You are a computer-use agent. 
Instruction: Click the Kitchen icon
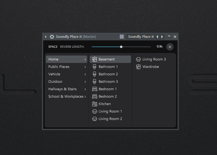click(x=95, y=104)
